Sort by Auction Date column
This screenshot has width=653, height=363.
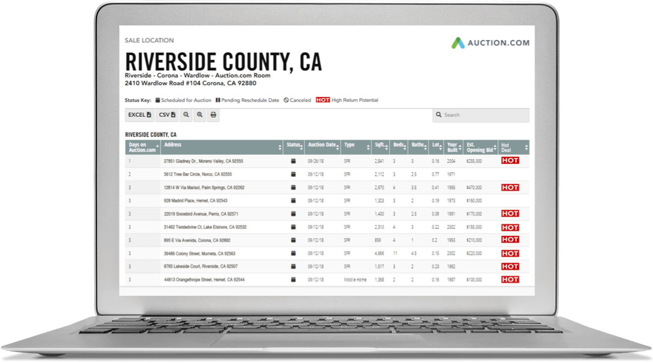coord(322,147)
